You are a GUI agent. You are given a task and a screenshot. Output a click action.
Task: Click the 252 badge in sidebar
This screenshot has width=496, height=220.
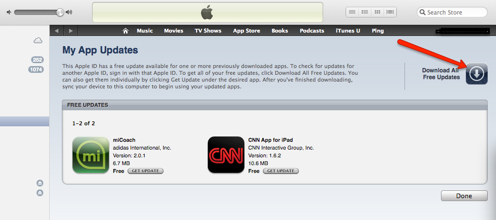37,60
